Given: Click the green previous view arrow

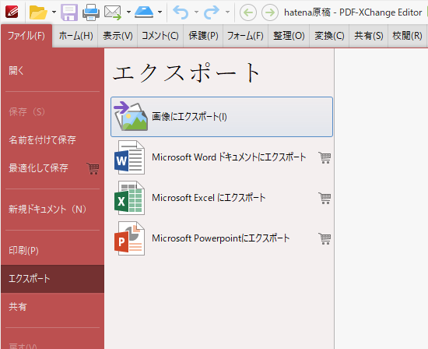Looking at the screenshot, I should (247, 12).
